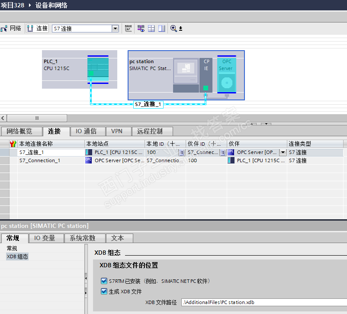This screenshot has height=314, width=347.
Task: Click the CP IE green Ethernet port
Action: (206, 88)
